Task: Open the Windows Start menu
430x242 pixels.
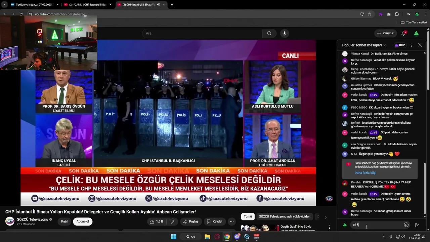Action: tap(174, 237)
